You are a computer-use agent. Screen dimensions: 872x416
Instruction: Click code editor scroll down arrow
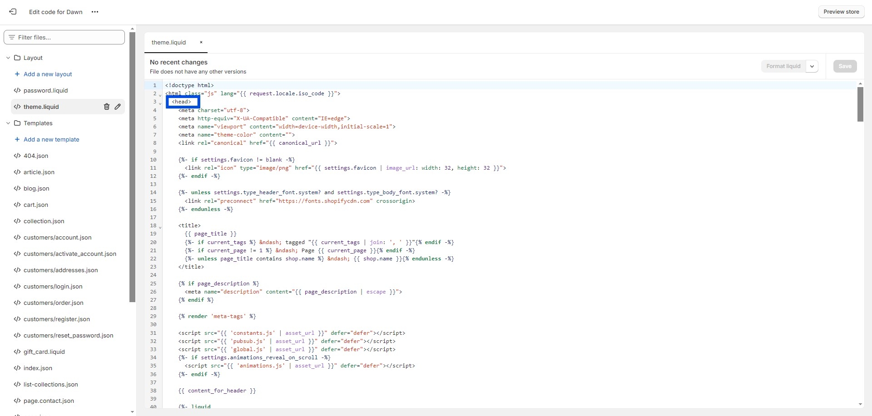[860, 404]
